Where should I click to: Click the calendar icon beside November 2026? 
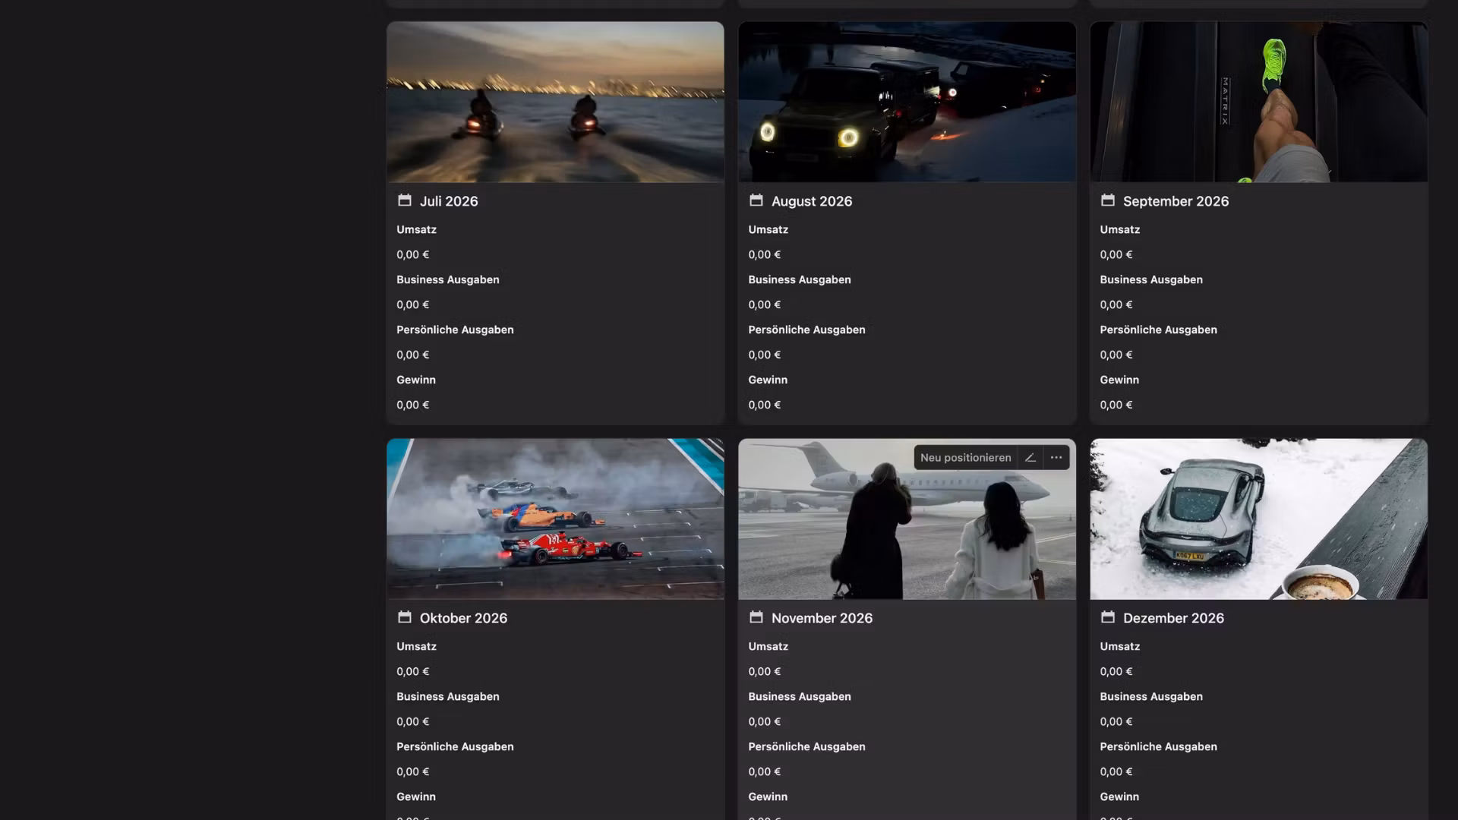click(x=756, y=617)
